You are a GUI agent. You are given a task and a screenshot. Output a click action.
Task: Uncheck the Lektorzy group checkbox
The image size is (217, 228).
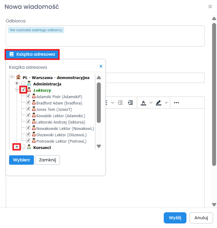(x=23, y=90)
